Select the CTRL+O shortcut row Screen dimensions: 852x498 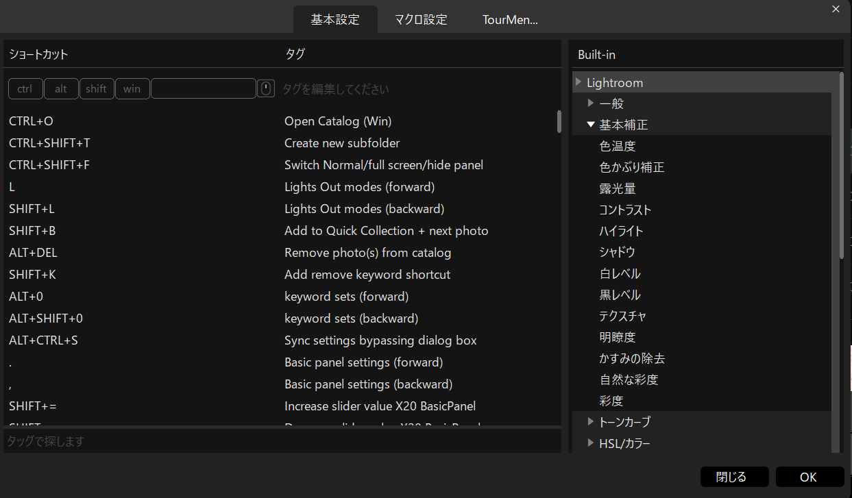(31, 121)
